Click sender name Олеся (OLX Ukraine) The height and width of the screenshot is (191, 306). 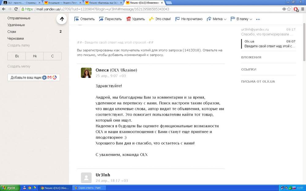(x=116, y=70)
